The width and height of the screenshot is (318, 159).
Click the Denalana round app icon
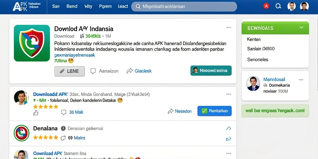21,133
